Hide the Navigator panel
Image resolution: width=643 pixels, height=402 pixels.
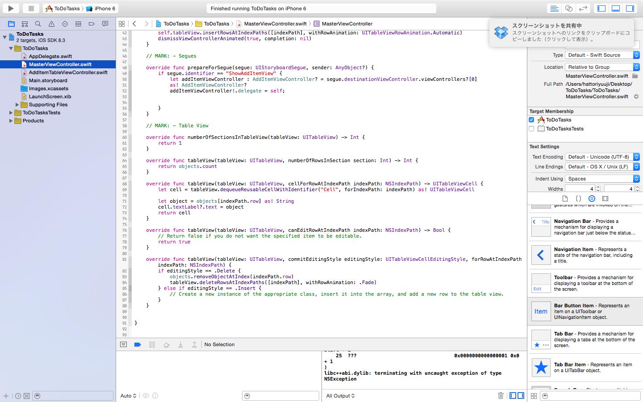[x=601, y=8]
